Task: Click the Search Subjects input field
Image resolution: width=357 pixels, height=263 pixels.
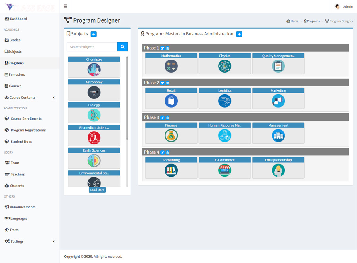Action: click(91, 46)
